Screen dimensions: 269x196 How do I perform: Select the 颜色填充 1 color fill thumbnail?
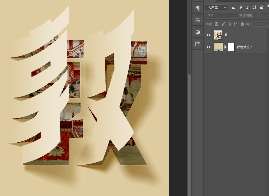point(218,47)
